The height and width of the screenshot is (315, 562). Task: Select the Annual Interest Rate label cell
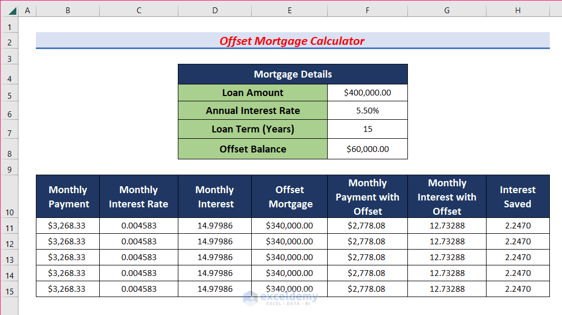(253, 111)
